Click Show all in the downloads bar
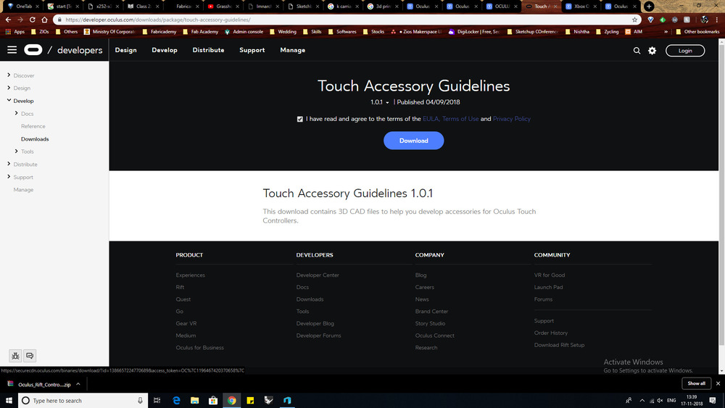Image resolution: width=725 pixels, height=408 pixels. click(x=696, y=383)
